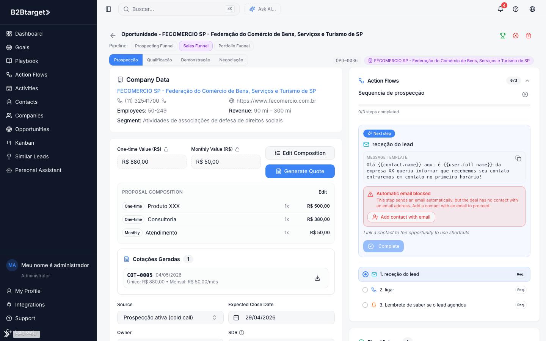Screen dimensions: 546x341
Task: Open fecomercio.com.br website link
Action: click(276, 101)
